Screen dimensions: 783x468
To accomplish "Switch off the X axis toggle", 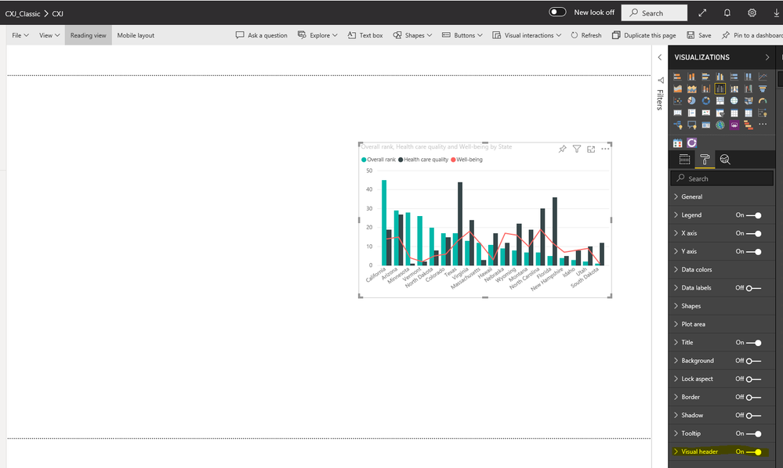I will pos(753,233).
